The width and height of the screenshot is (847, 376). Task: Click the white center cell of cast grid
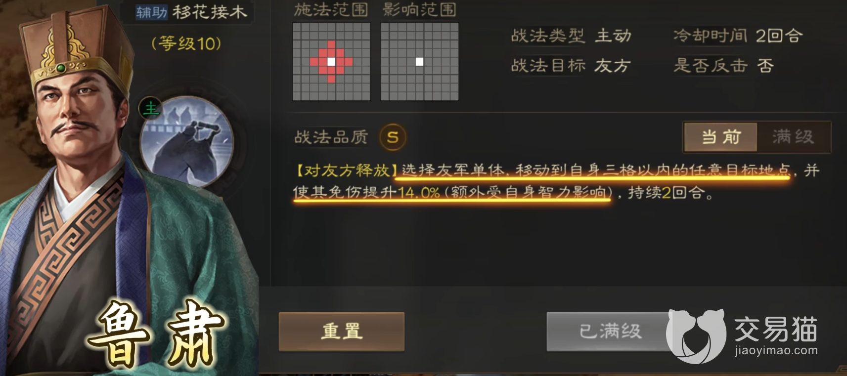coord(331,62)
